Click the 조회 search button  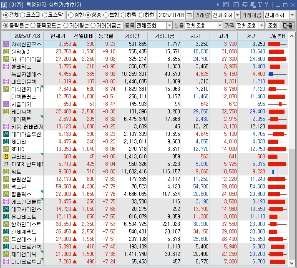click(272, 25)
